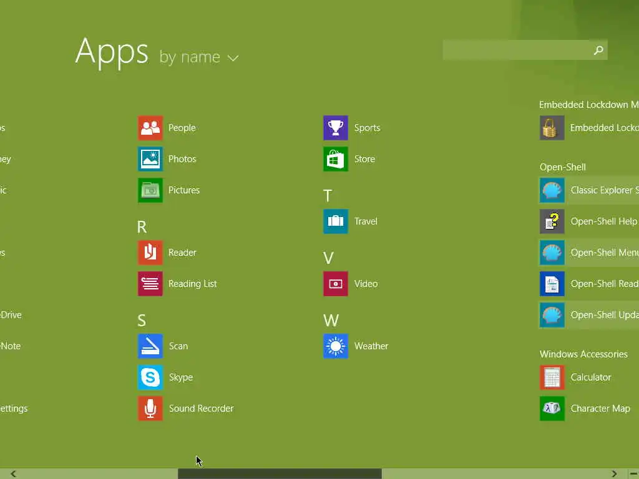Click the "Calculator" label
The image size is (639, 479).
click(x=591, y=377)
